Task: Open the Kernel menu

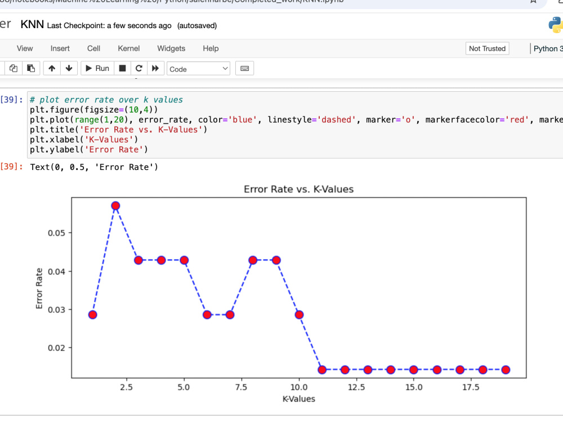Action: pyautogui.click(x=128, y=48)
